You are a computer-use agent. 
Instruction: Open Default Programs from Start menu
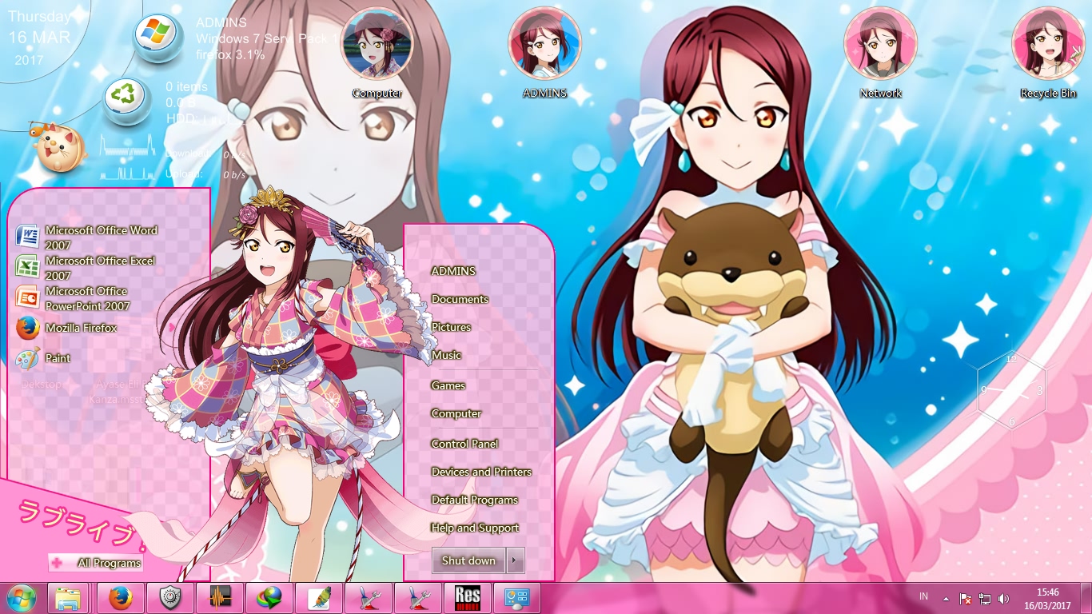click(x=475, y=500)
